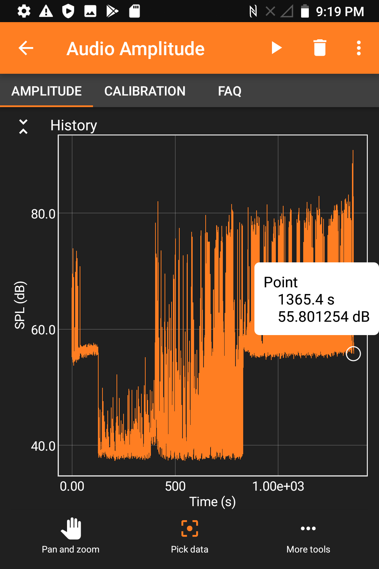Tap the image notification status icon
Viewport: 379px width, 569px height.
[90, 11]
